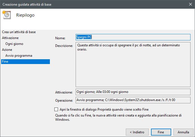Click the 'Nome:' label
195x137 pixels.
(x=60, y=38)
